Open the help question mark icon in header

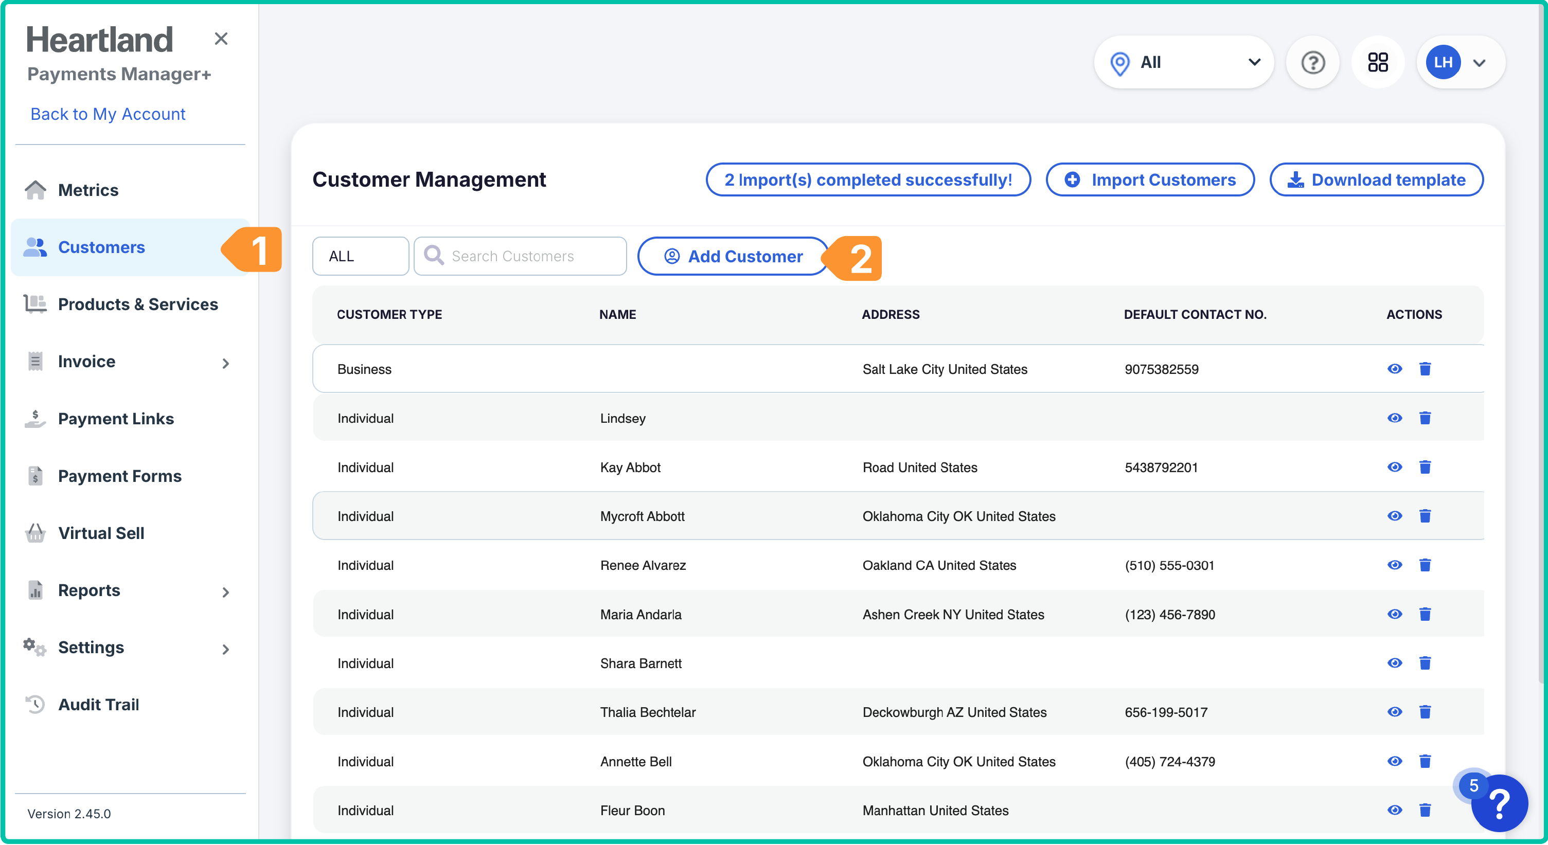click(x=1313, y=62)
